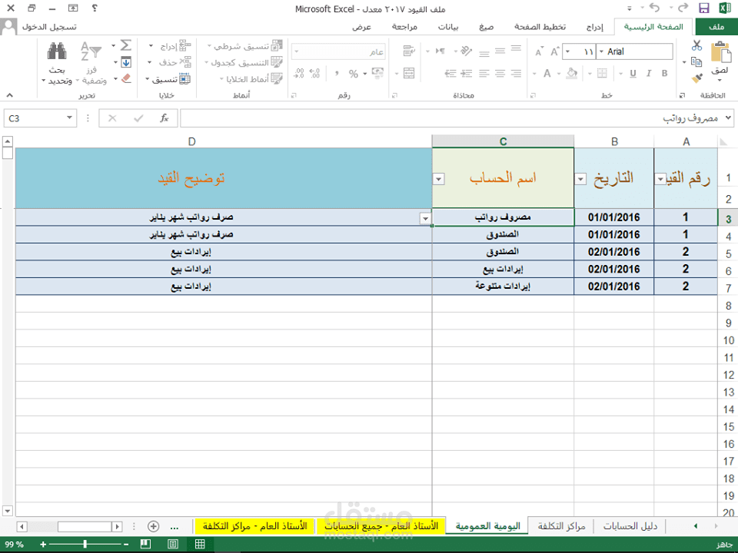
Task: Switch to the إدراج ribbon tab
Action: click(596, 25)
